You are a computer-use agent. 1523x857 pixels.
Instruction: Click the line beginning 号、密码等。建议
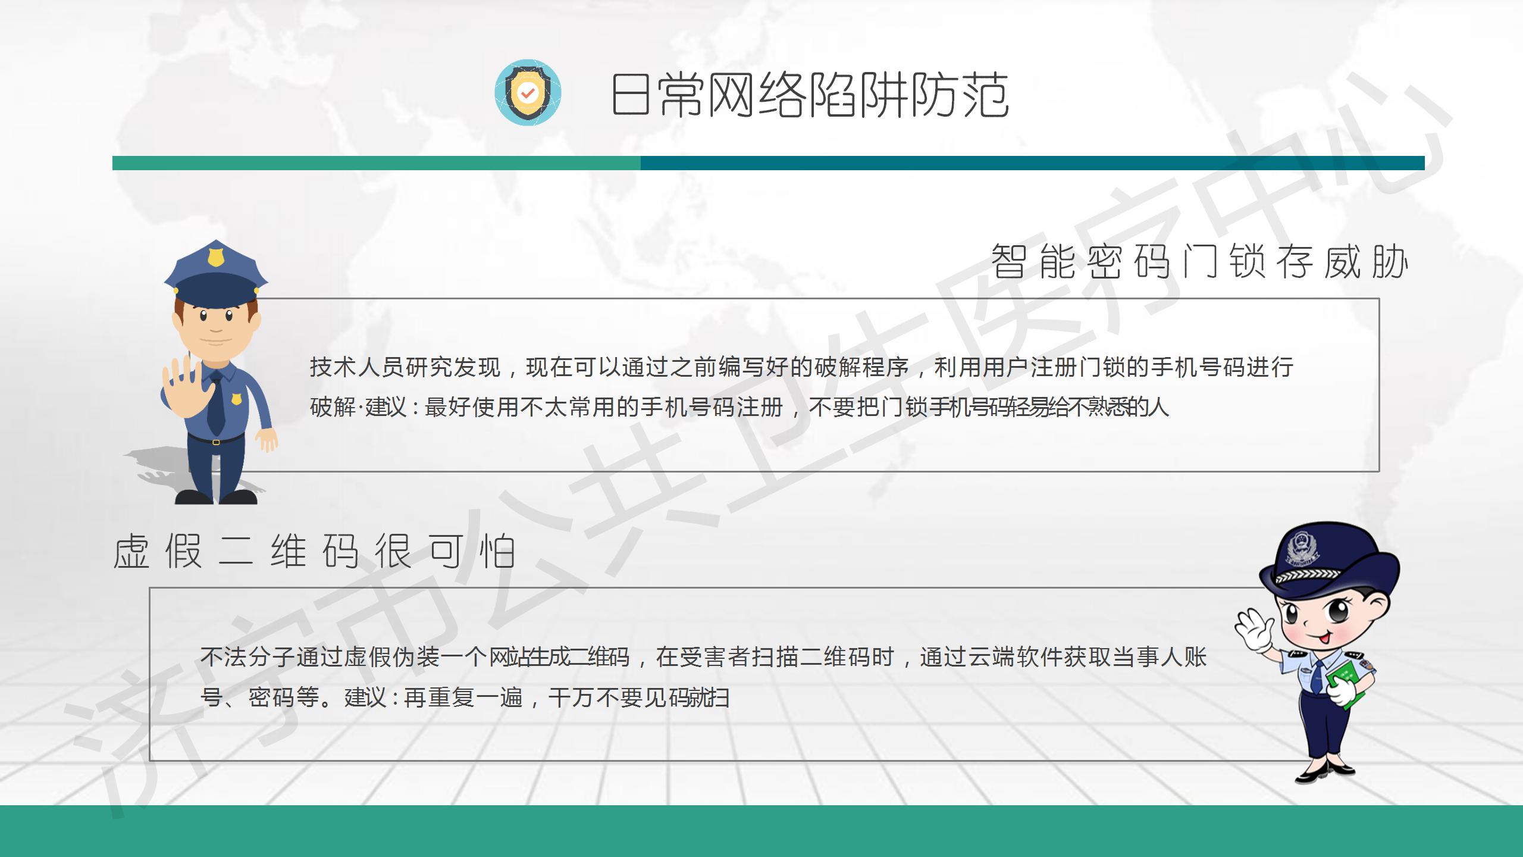[465, 697]
